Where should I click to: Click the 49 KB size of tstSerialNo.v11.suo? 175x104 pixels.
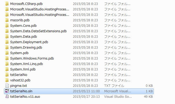click(x=148, y=97)
